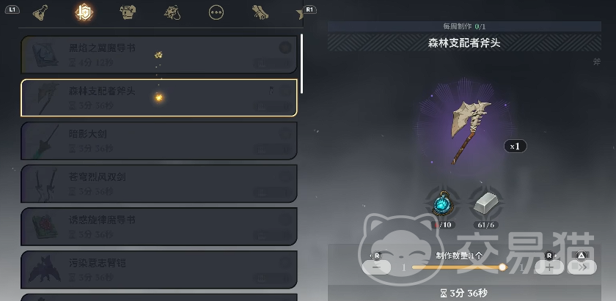This screenshot has width=616, height=301.
Task: Click the craft quantity slider handle
Action: 502,267
